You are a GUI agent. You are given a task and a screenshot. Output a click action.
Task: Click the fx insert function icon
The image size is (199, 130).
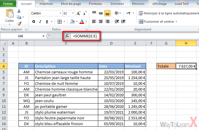(67, 36)
